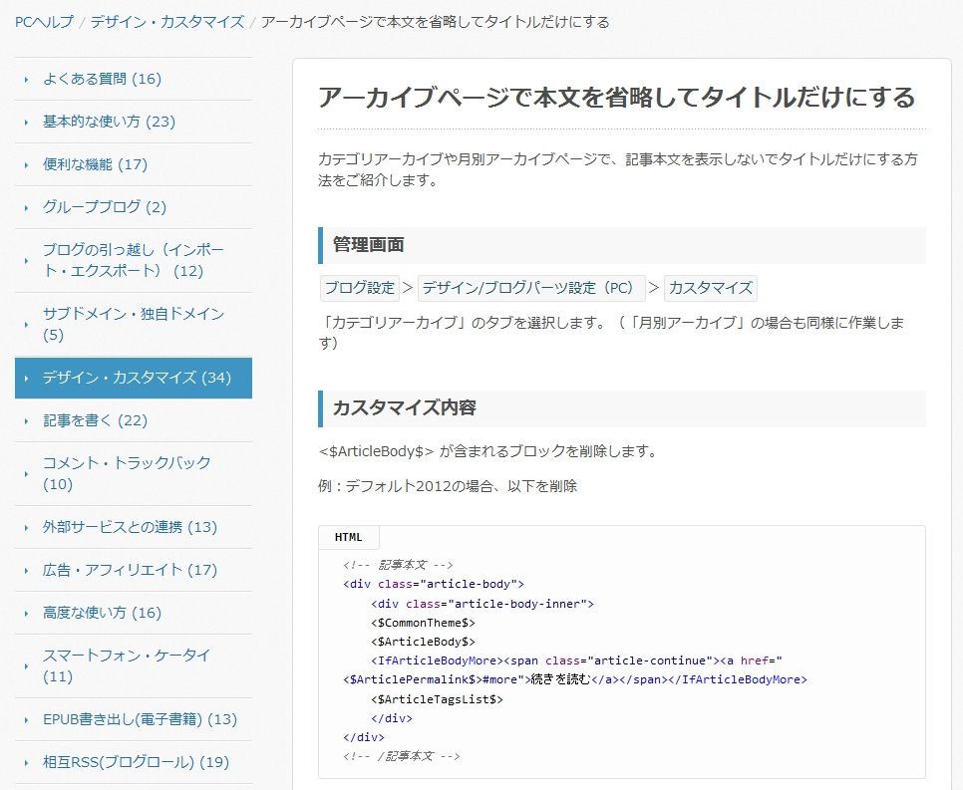The height and width of the screenshot is (790, 963).
Task: Open ブログ設定 from the 管理画面 path
Action: tap(358, 288)
